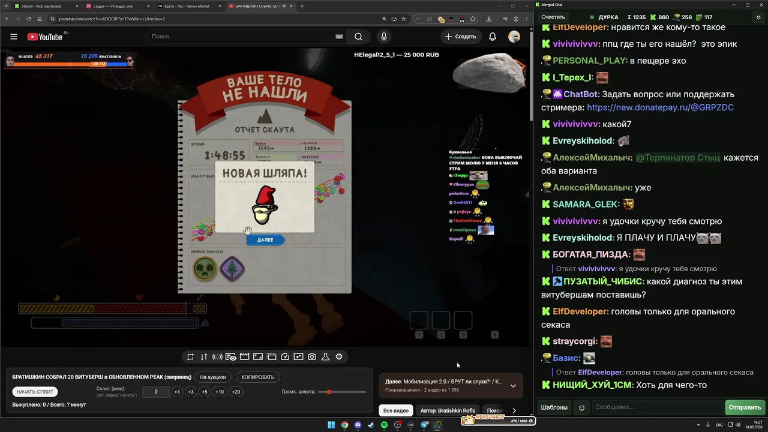Open the on-screen keyboard in search box
Image resolution: width=768 pixels, height=432 pixels.
(339, 37)
